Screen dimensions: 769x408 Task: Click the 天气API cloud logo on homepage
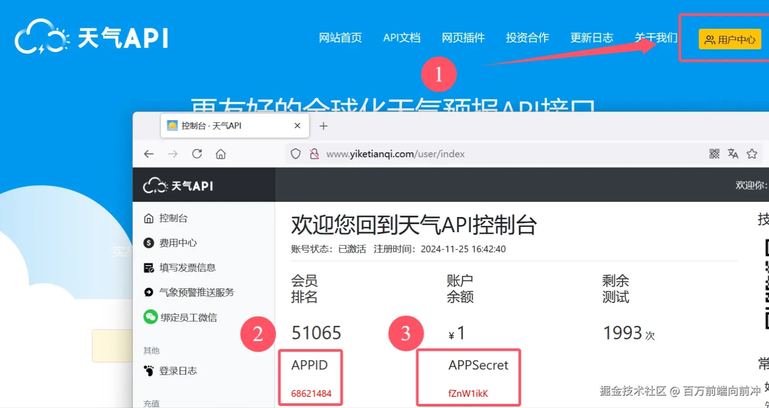pyautogui.click(x=92, y=37)
